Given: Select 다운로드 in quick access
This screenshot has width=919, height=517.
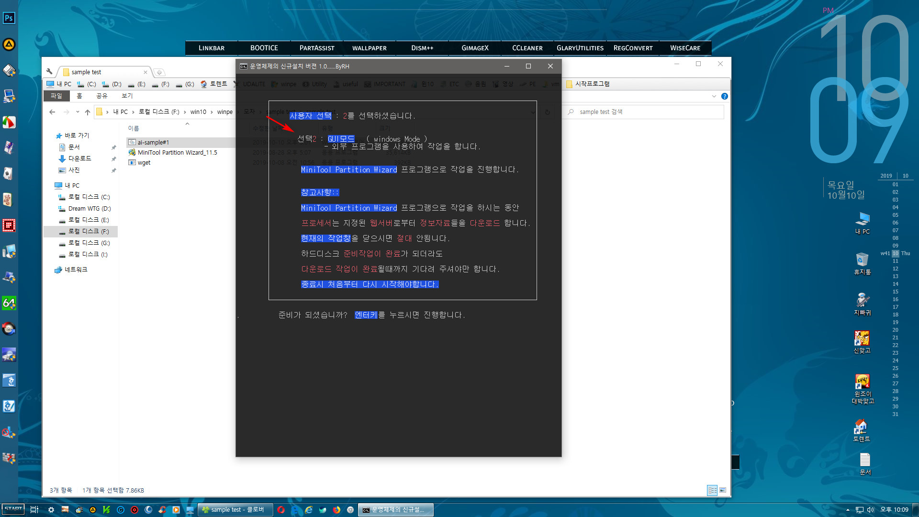Looking at the screenshot, I should (79, 158).
